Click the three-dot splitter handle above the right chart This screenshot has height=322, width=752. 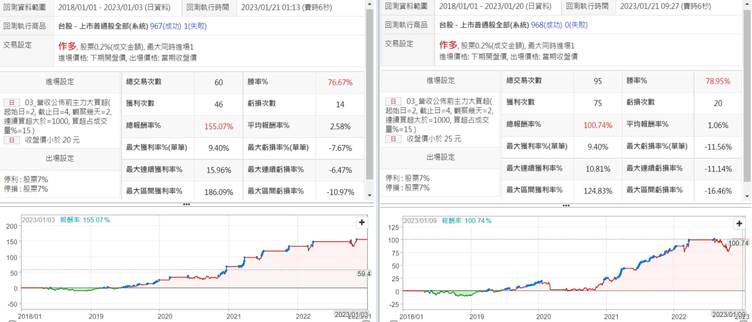[566, 205]
